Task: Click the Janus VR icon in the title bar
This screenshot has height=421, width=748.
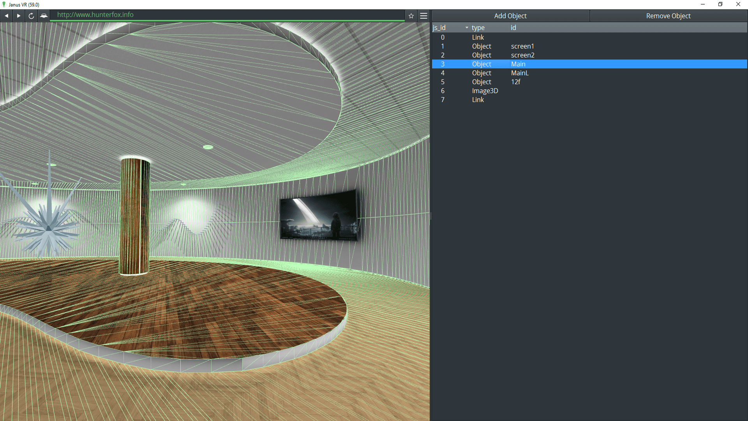Action: [x=4, y=4]
